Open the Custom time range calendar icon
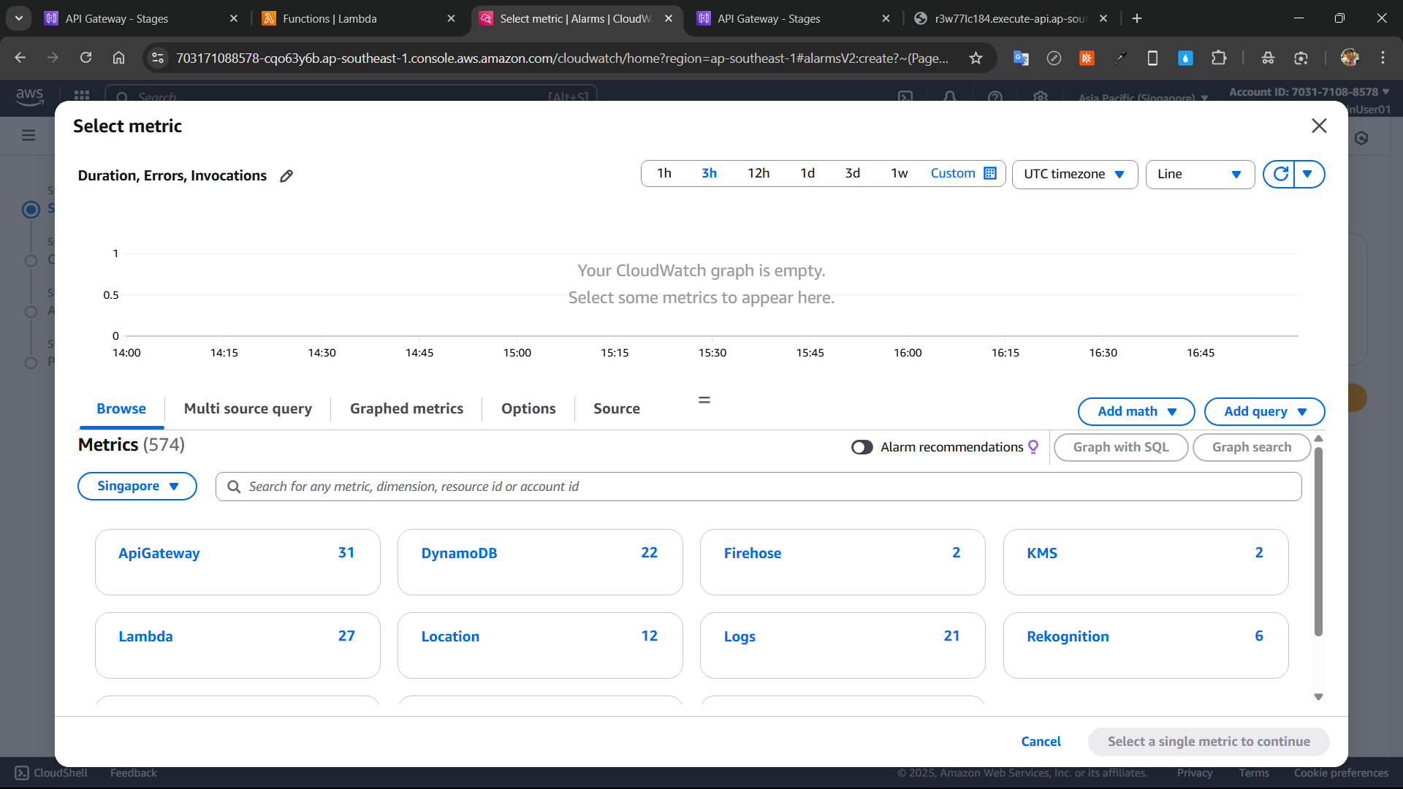Viewport: 1403px width, 789px height. click(990, 173)
